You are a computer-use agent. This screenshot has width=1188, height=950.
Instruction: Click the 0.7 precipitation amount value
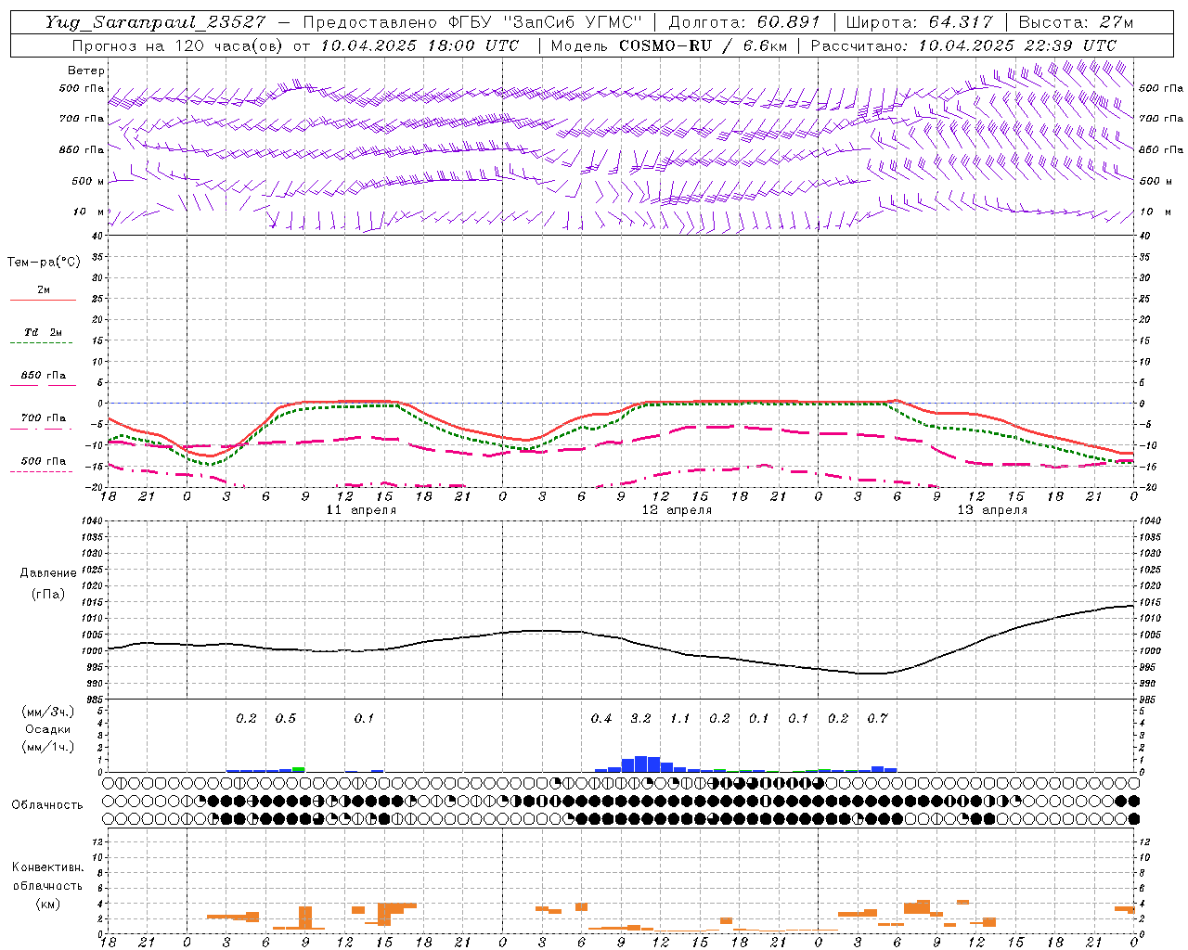pyautogui.click(x=878, y=719)
